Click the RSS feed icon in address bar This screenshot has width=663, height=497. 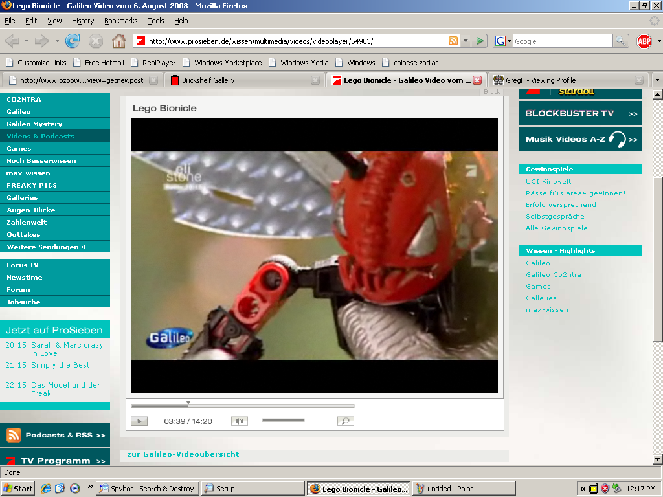click(x=453, y=41)
